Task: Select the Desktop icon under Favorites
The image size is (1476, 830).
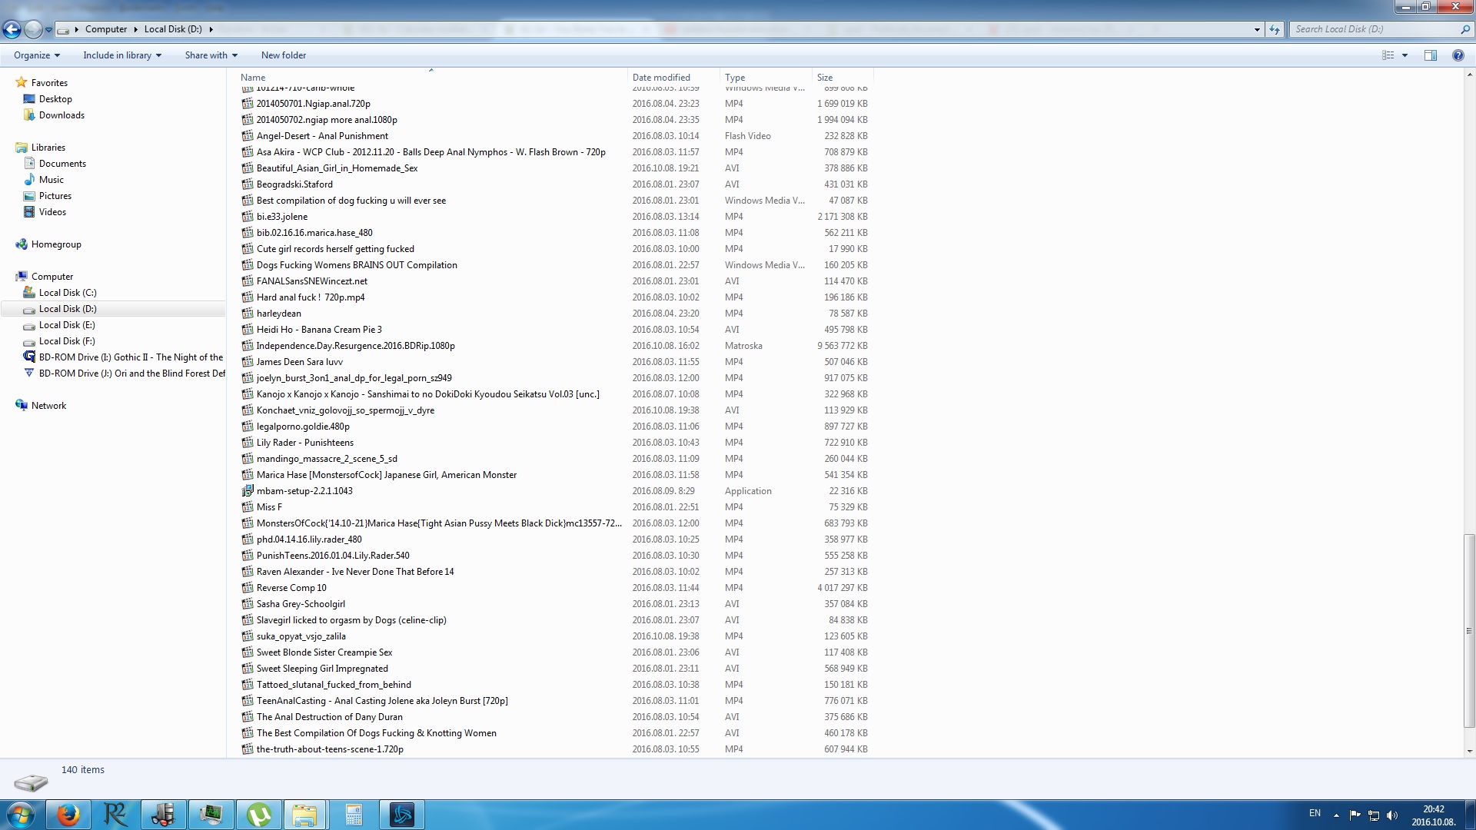Action: point(29,99)
